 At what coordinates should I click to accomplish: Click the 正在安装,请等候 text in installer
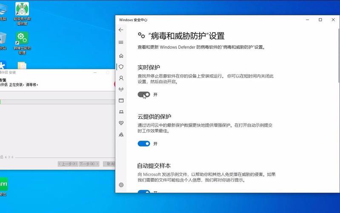(23, 85)
